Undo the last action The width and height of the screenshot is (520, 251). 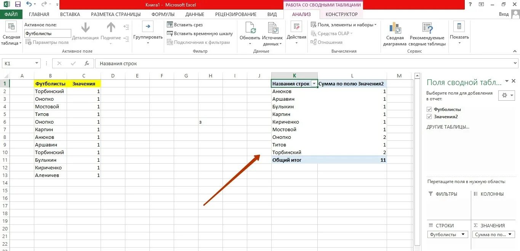coord(29,5)
